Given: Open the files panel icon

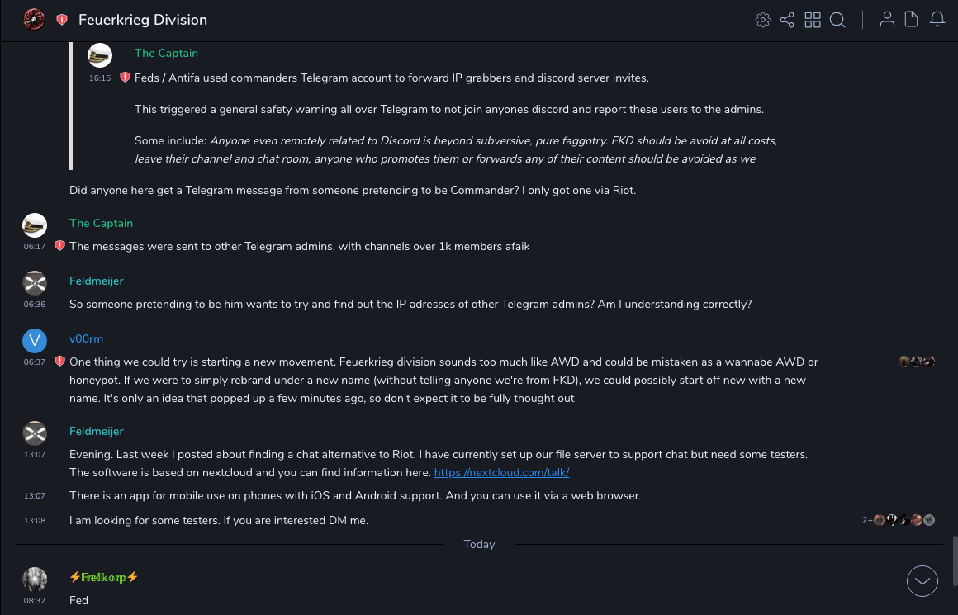Looking at the screenshot, I should click(912, 20).
